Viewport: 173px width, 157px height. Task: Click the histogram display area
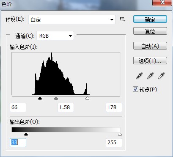point(66,74)
